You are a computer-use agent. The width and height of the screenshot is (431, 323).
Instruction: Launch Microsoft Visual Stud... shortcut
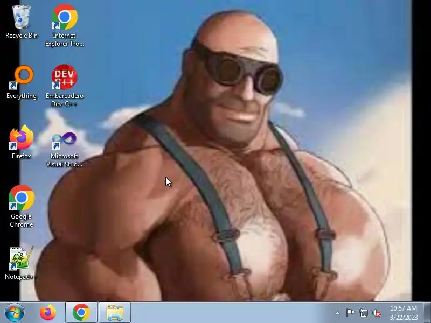[64, 149]
